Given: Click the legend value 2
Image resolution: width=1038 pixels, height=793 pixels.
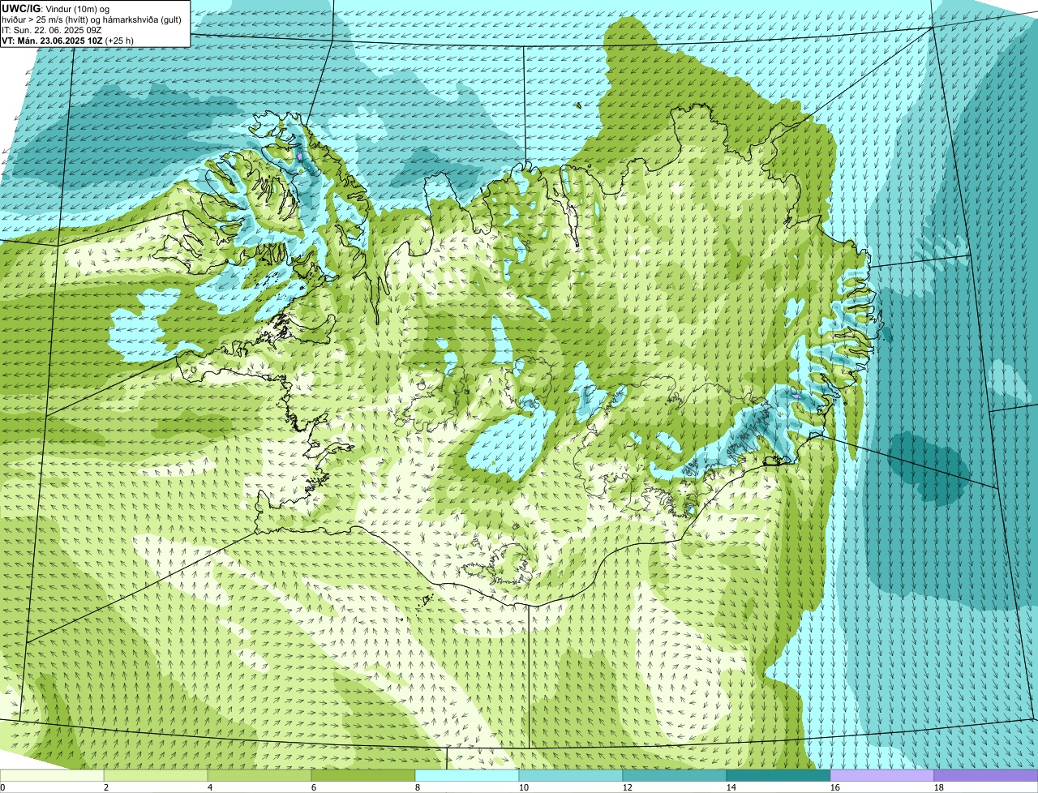Looking at the screenshot, I should 106,787.
